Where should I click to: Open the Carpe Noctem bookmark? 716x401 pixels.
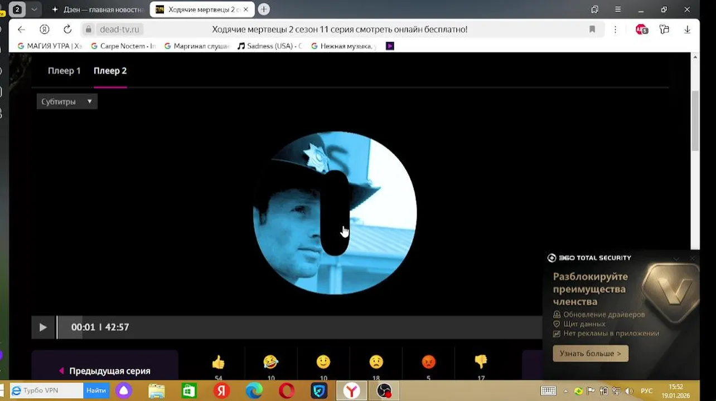click(x=123, y=46)
